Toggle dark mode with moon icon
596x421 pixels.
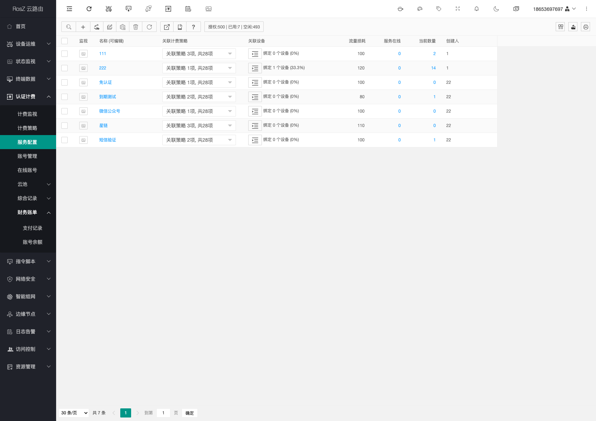pos(496,9)
